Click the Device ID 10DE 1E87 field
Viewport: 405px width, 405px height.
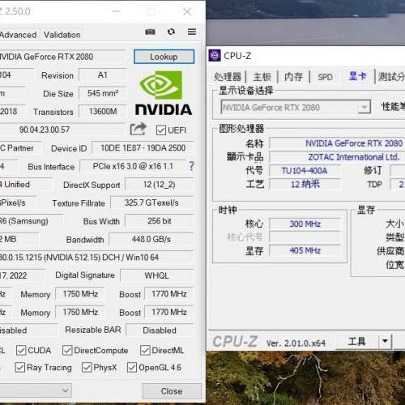143,148
